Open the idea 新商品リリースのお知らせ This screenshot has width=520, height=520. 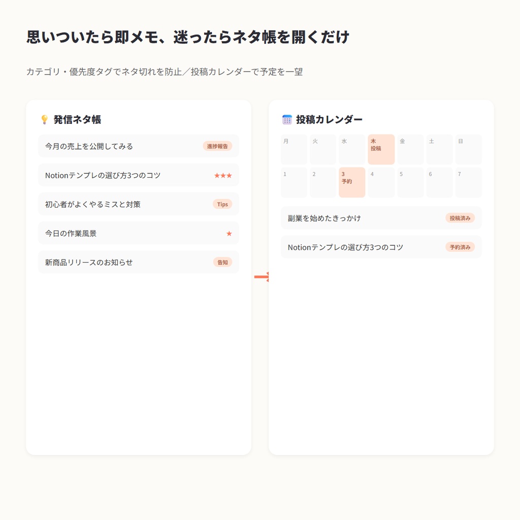point(139,263)
